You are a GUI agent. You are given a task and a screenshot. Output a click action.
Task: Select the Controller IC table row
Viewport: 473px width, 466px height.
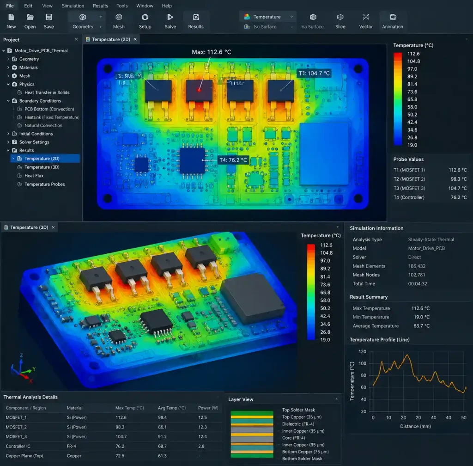[x=112, y=447]
